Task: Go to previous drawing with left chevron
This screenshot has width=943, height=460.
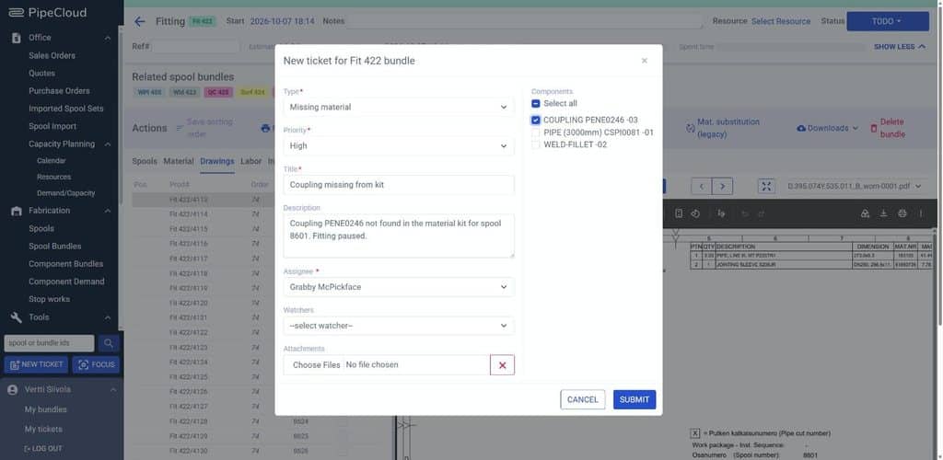Action: 702,186
